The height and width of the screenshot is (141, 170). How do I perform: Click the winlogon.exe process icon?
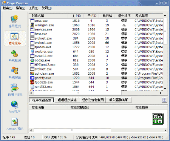point(32,25)
